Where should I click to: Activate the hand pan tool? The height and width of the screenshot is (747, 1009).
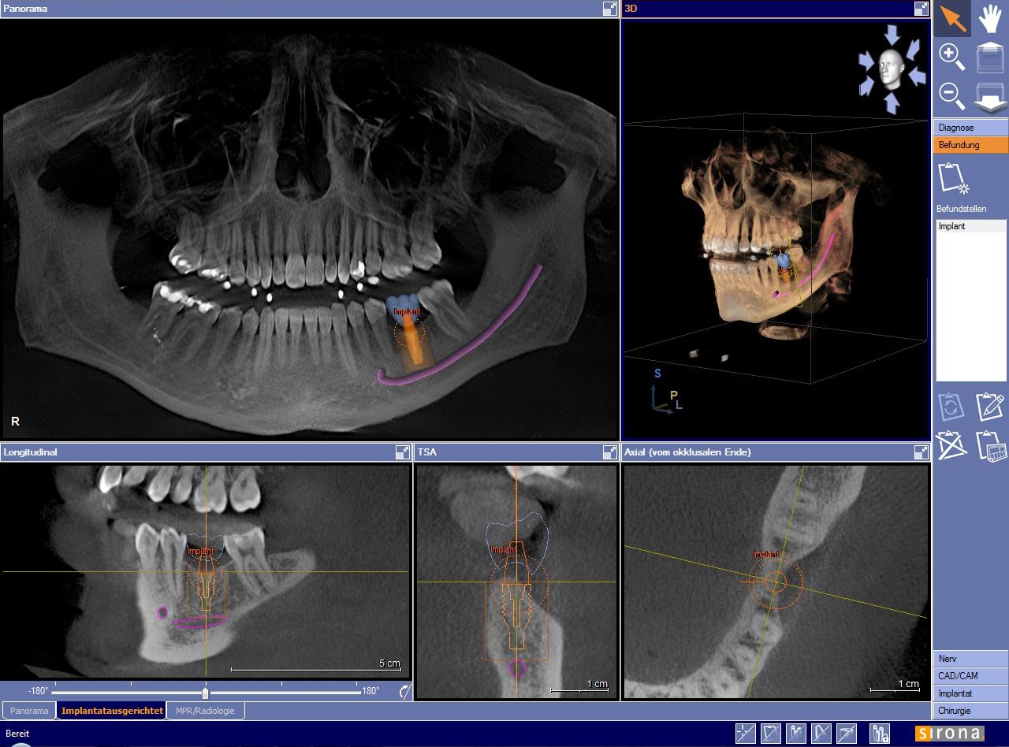click(x=990, y=18)
